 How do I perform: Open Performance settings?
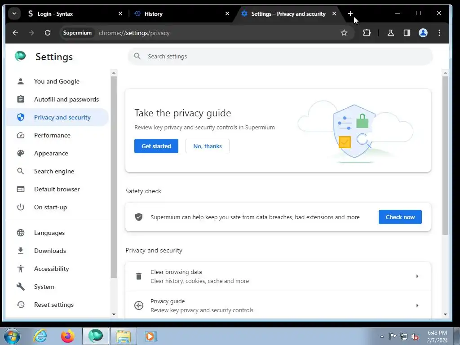57,135
